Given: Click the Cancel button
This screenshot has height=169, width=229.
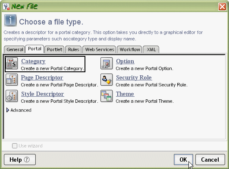Looking at the screenshot, I should point(210,160).
